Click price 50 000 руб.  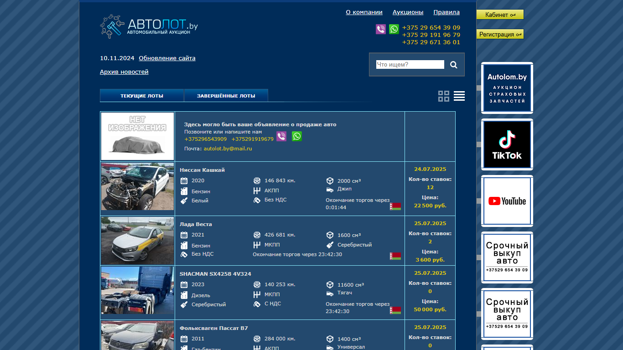430,309
